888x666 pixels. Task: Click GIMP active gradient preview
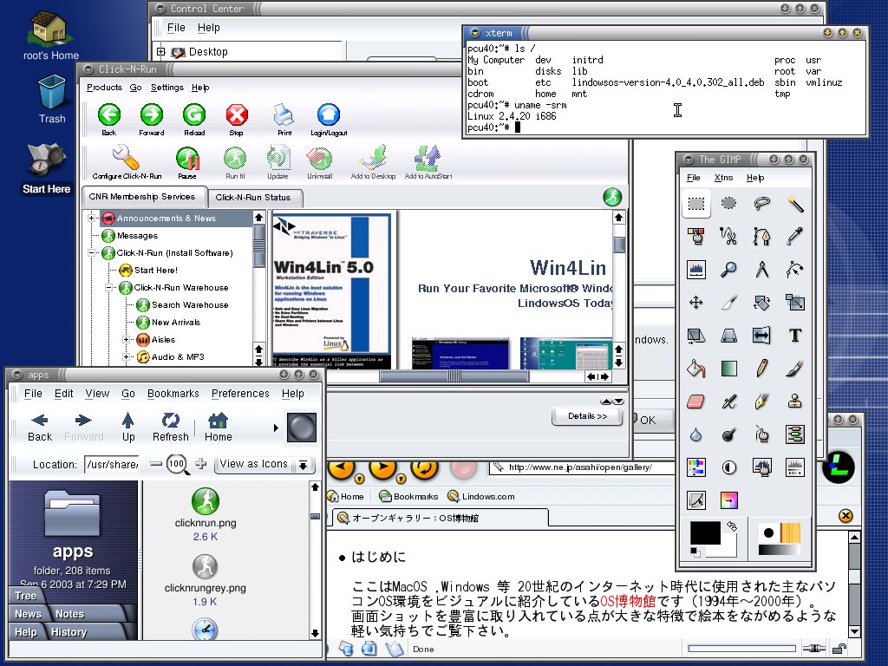pyautogui.click(x=779, y=549)
